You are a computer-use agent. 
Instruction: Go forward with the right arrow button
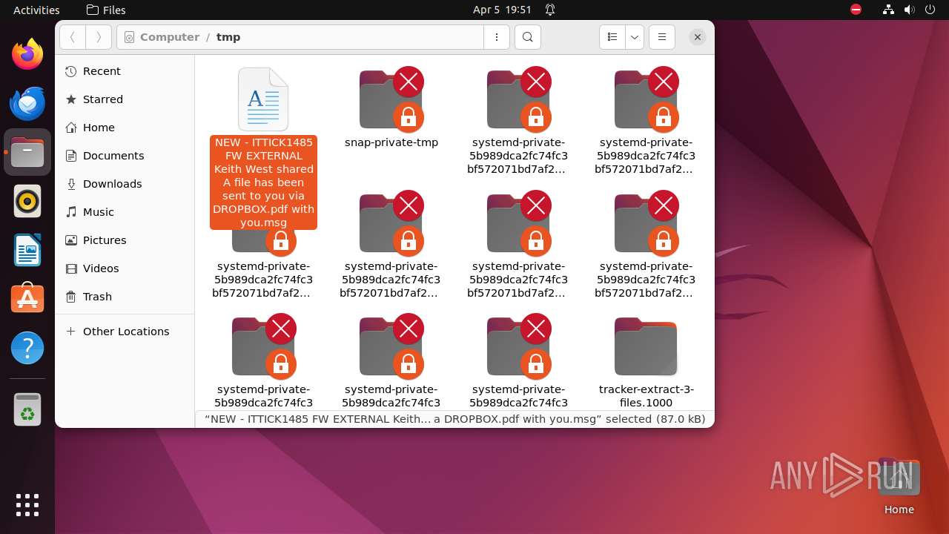99,37
